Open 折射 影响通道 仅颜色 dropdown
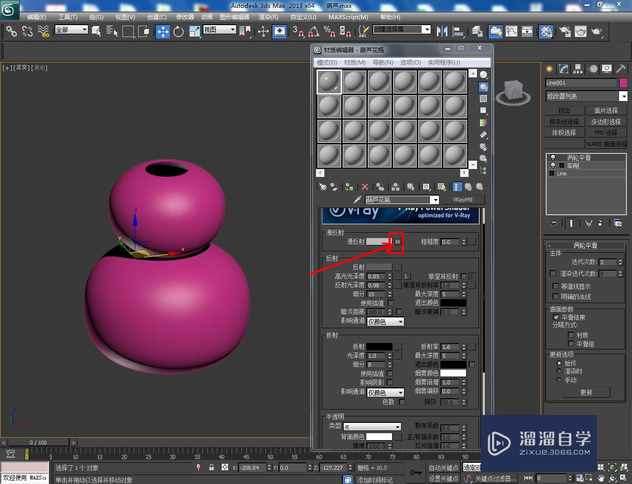The width and height of the screenshot is (632, 484). point(386,393)
